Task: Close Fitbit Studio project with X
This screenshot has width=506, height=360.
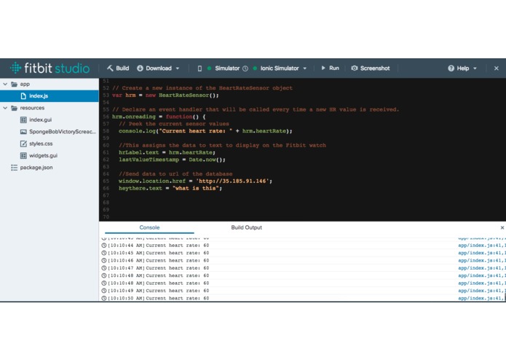Action: (x=497, y=68)
